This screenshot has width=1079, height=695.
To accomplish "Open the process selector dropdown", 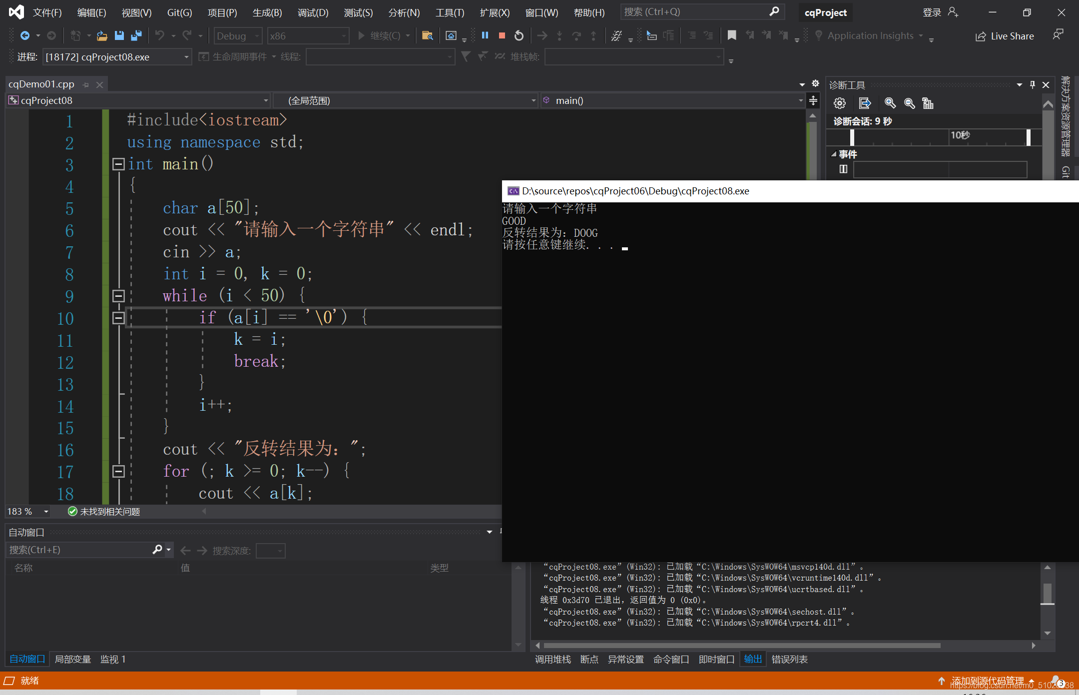I will click(x=117, y=57).
